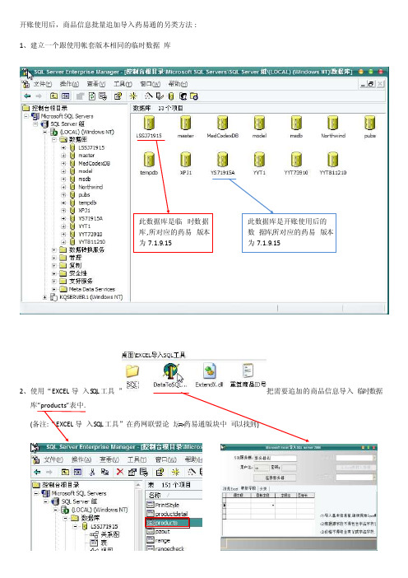Click the up-one-level folder icon in upper toolbar
Viewport: 408px width, 578px height.
point(53,96)
